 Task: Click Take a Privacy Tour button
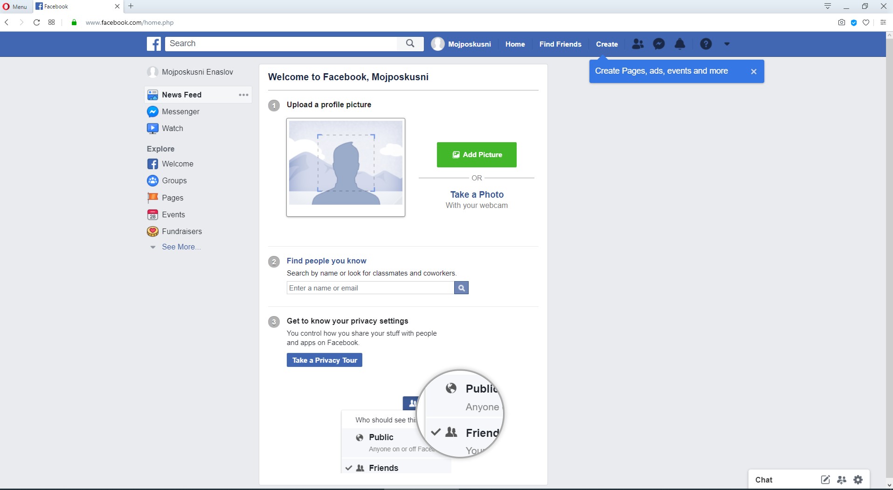coord(325,360)
